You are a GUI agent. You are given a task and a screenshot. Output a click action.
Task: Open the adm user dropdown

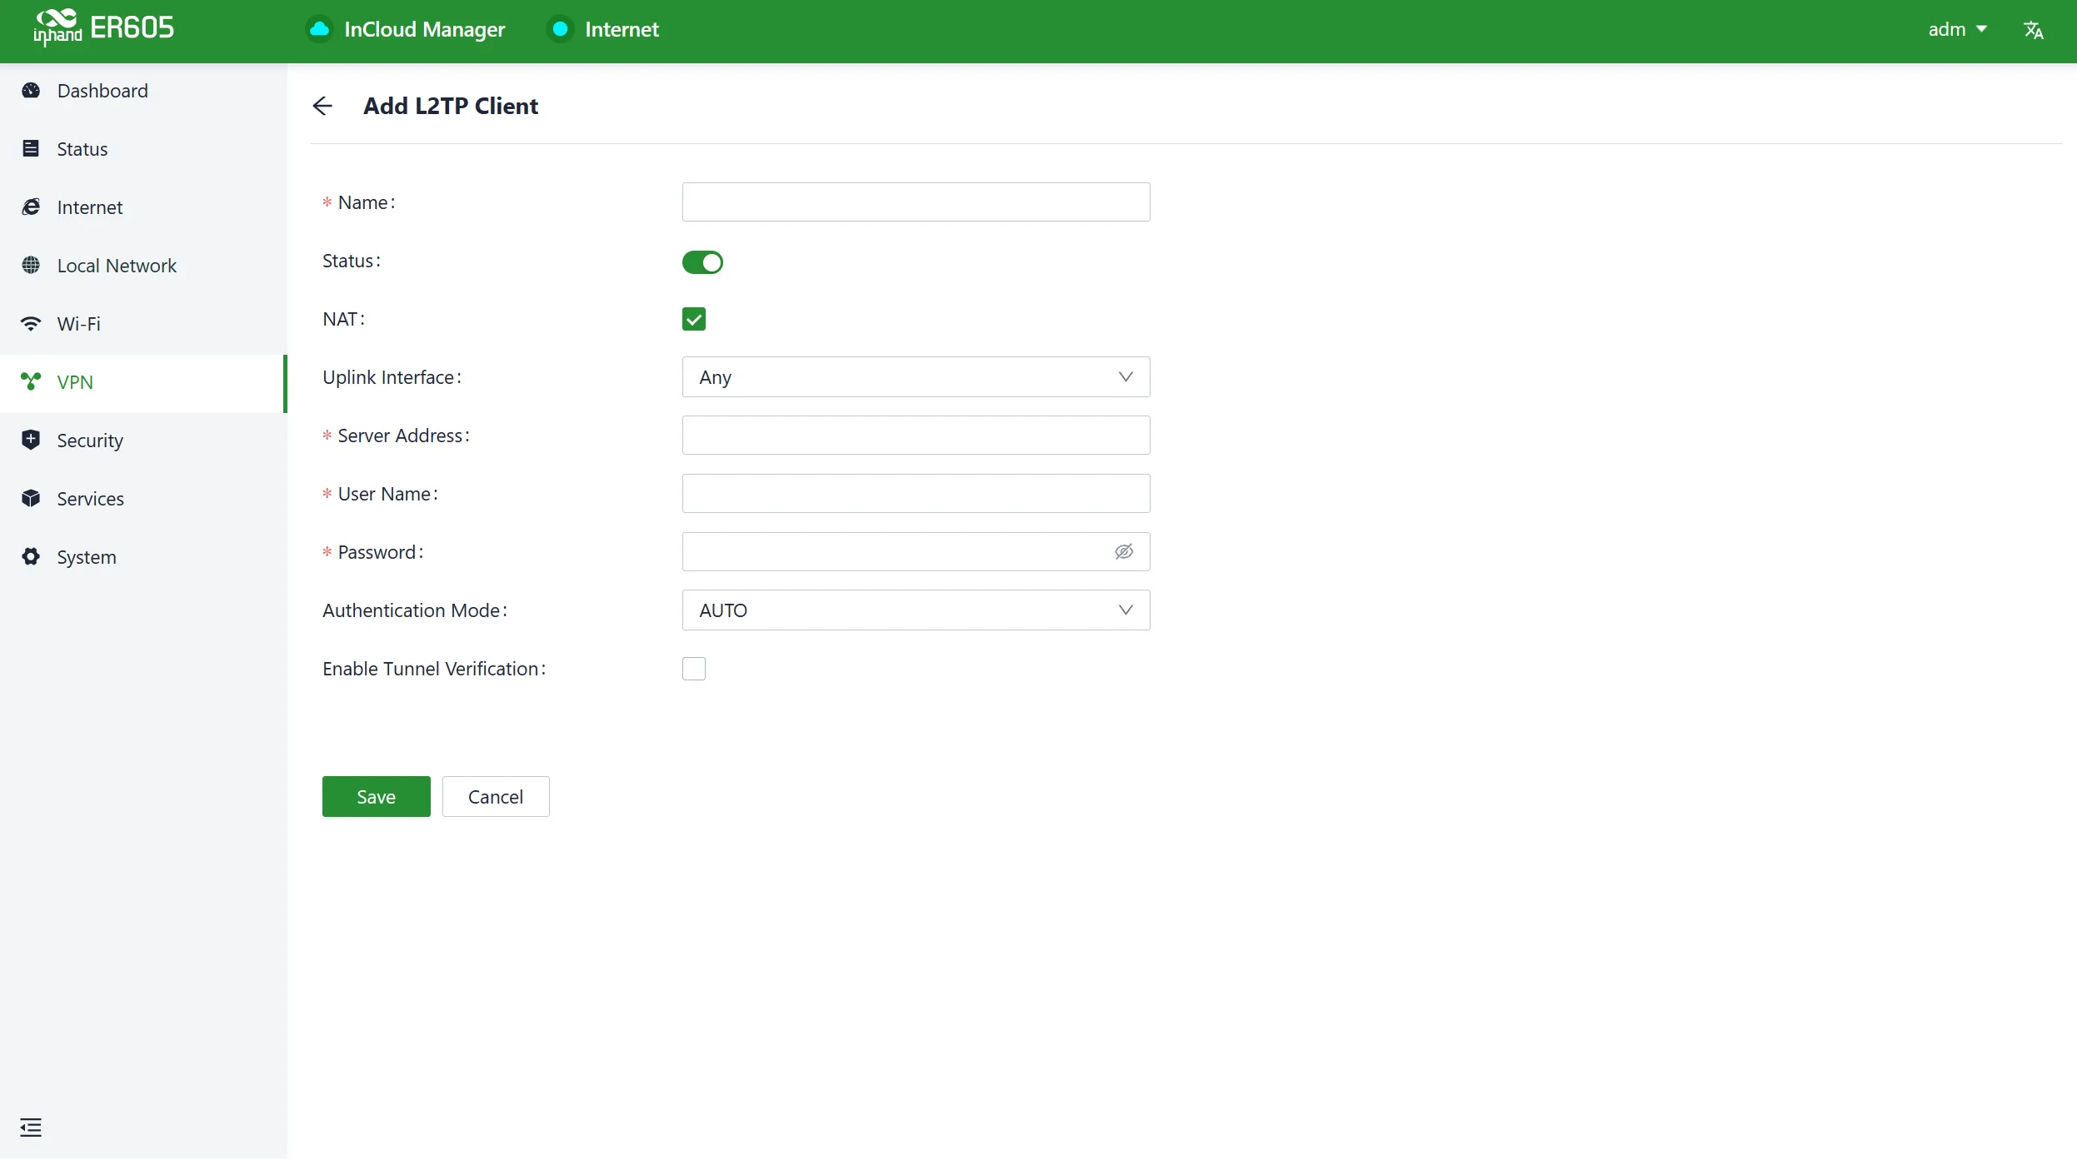click(1957, 30)
